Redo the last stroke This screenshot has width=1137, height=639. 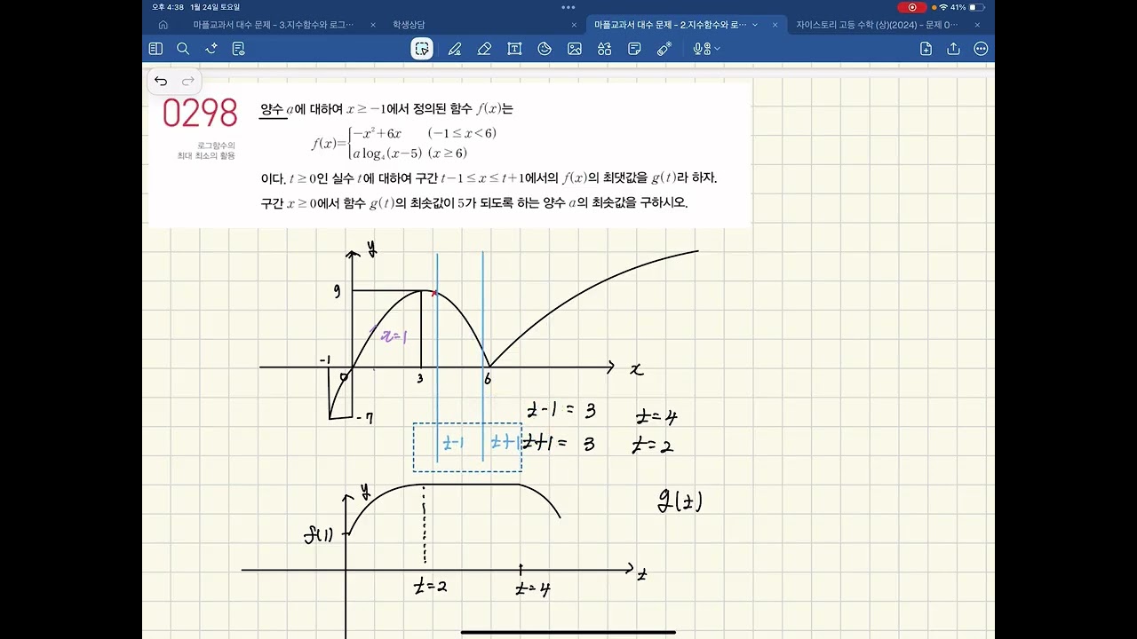coord(187,81)
